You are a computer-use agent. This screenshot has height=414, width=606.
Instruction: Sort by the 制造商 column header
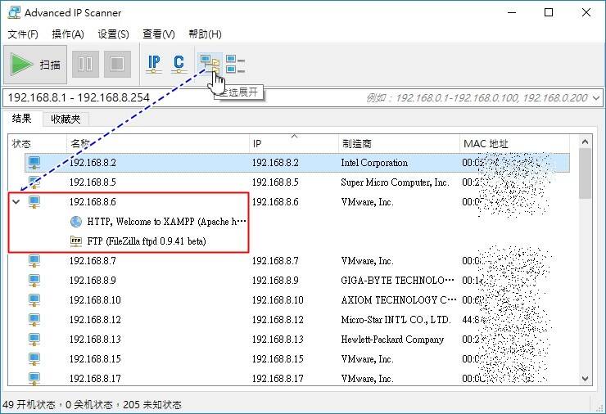tap(399, 144)
